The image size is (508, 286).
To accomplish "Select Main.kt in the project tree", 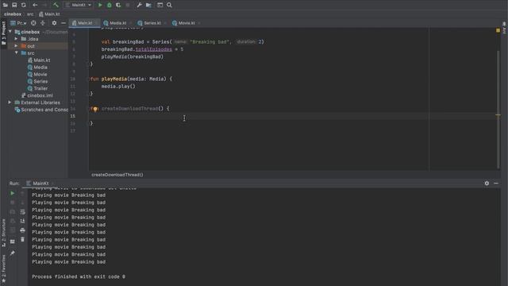I will (x=39, y=60).
